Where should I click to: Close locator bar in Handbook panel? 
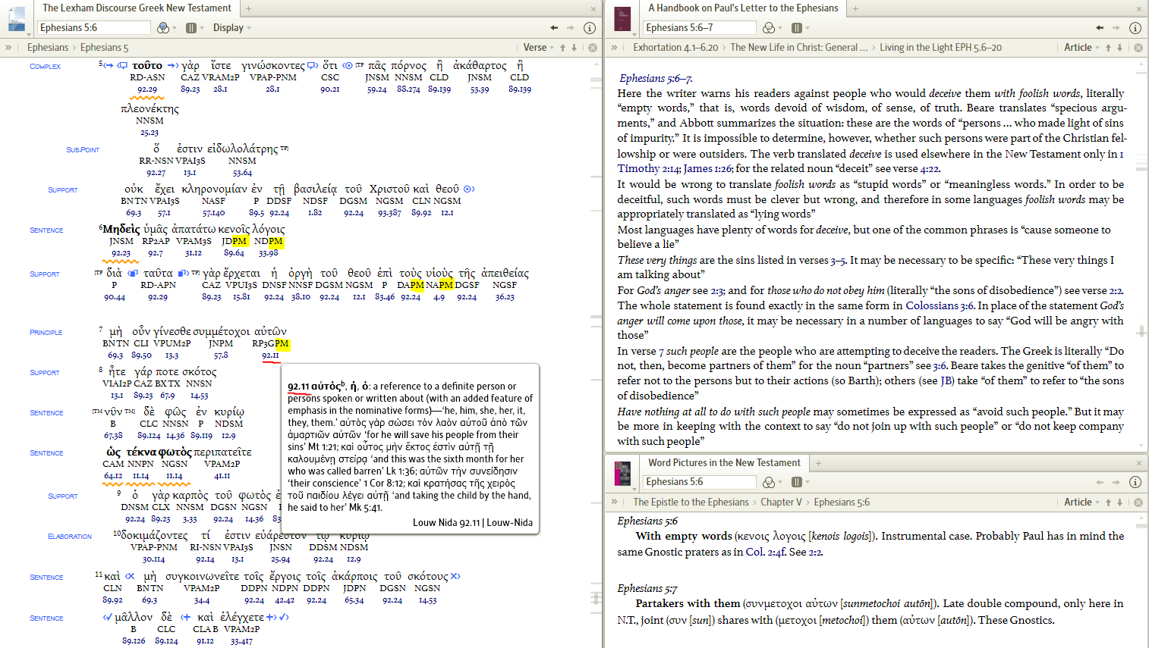point(1138,47)
